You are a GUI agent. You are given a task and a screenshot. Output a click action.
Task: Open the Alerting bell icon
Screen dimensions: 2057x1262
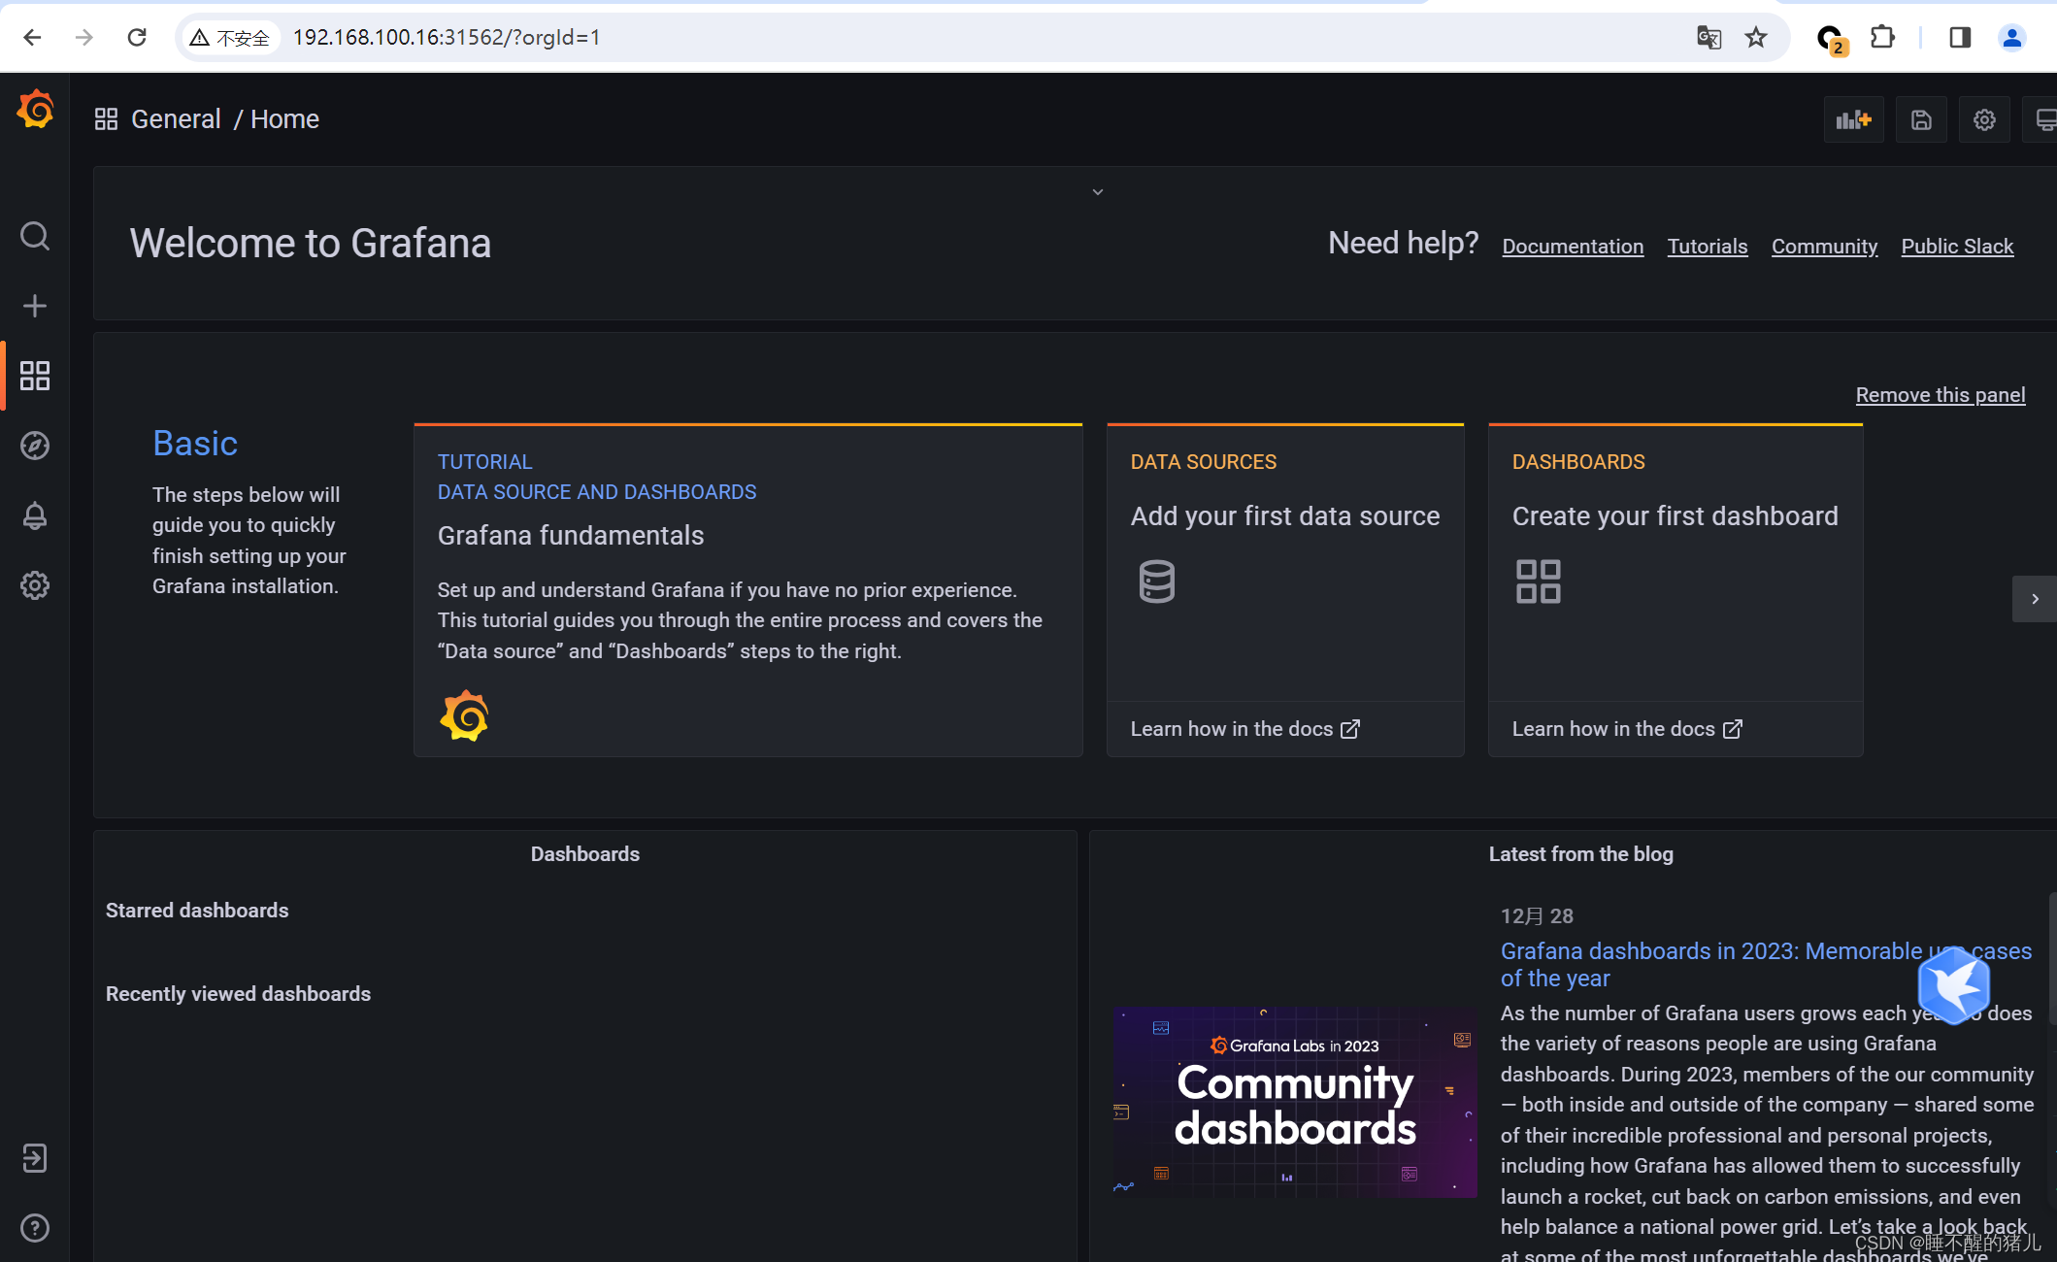(37, 515)
